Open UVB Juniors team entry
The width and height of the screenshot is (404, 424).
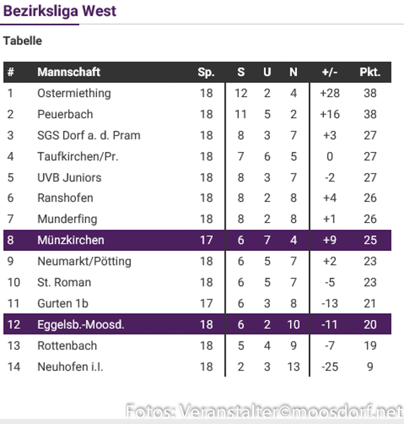[69, 177]
